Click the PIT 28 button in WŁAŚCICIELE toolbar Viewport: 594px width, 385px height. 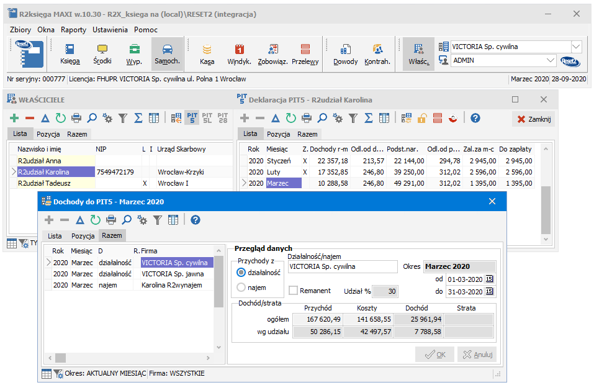(x=223, y=118)
